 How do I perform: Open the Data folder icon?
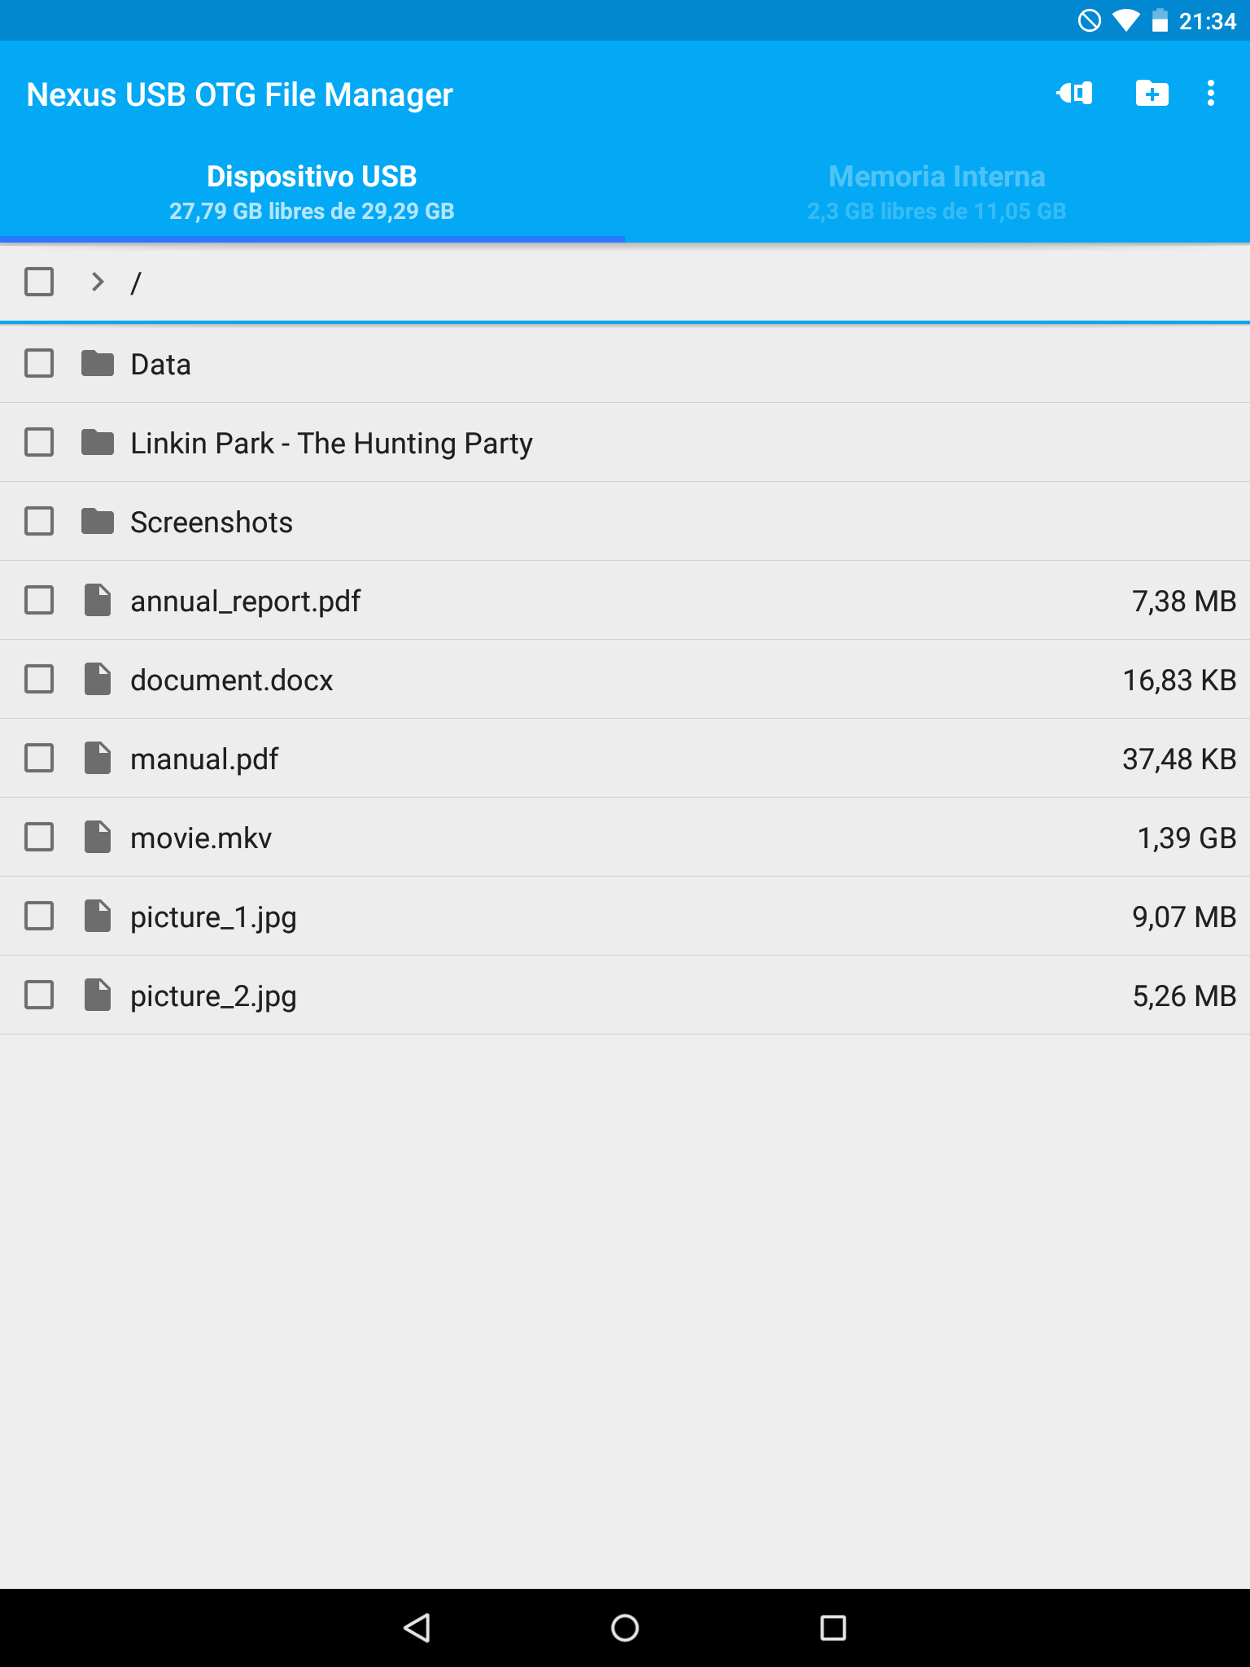coord(98,364)
